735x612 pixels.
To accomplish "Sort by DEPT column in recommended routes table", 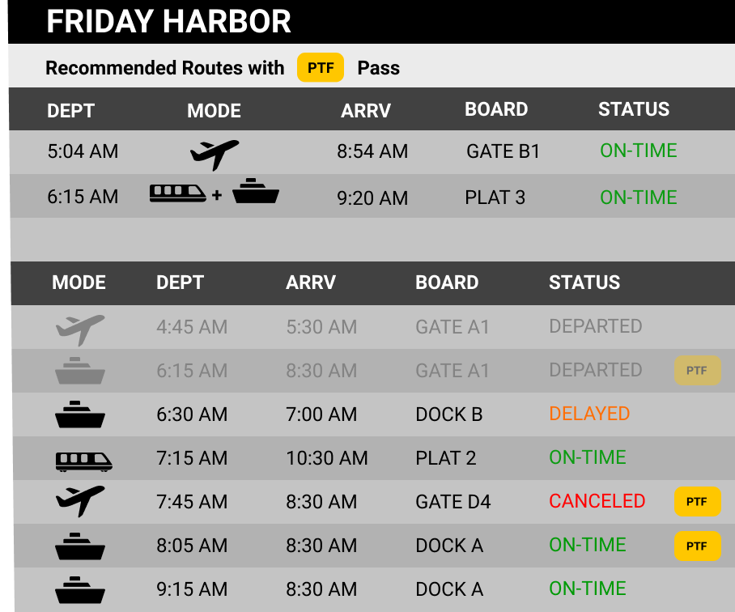I will [x=70, y=111].
